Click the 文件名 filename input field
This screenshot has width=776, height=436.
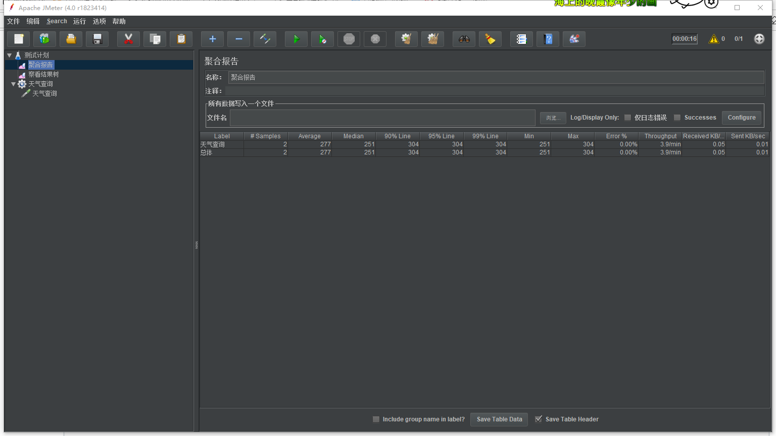pyautogui.click(x=382, y=118)
